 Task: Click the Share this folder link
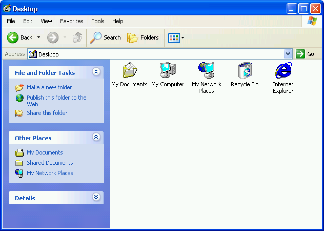coord(47,113)
